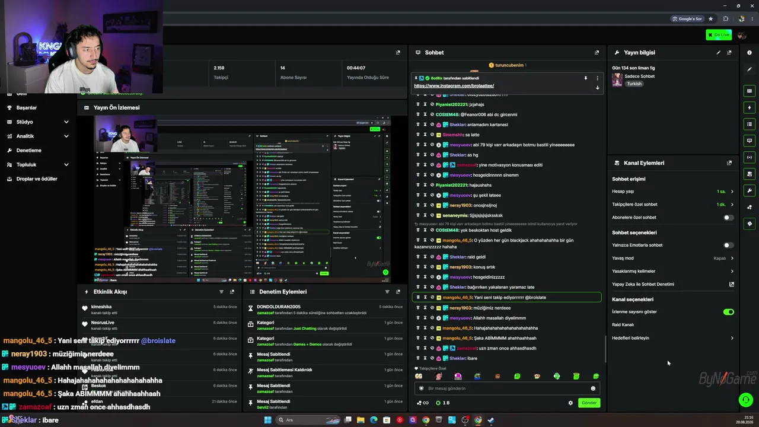Viewport: 759px width, 427px height.
Task: Filter the Denetim Eylemleri list
Action: tap(388, 292)
